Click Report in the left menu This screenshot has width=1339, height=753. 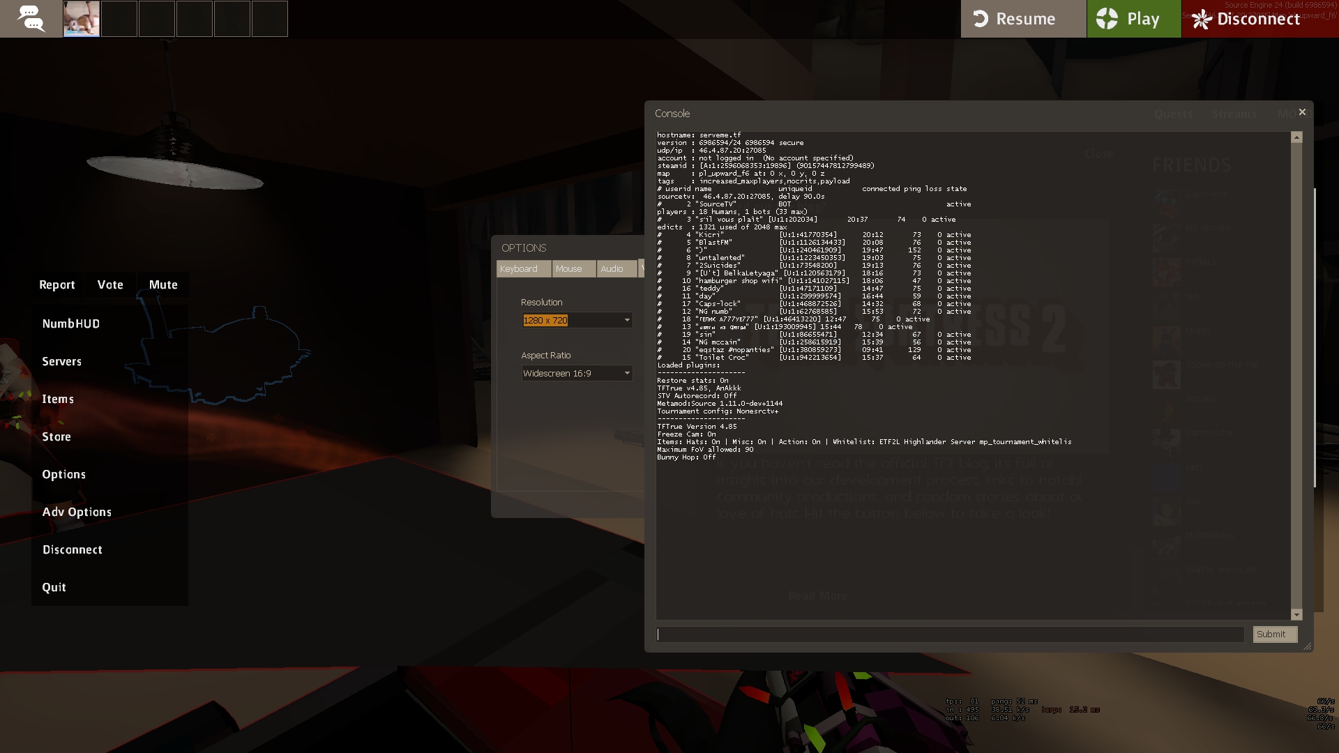tap(57, 284)
